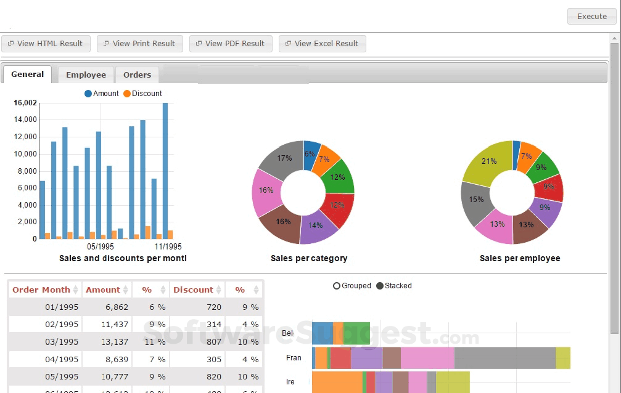Click the popup icon on View HTML Result
This screenshot has width=621, height=393.
click(x=10, y=43)
